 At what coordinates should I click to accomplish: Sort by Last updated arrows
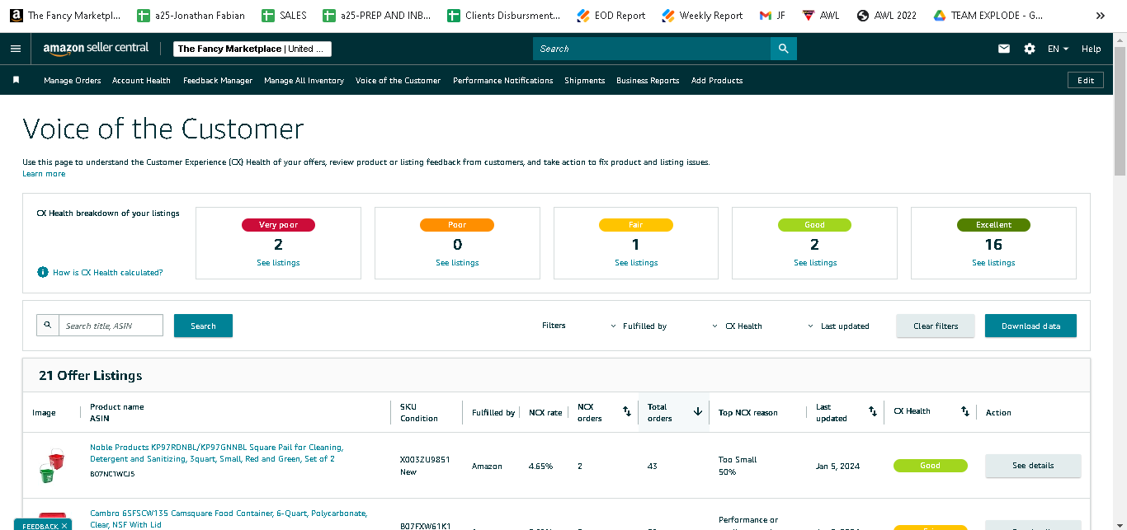pyautogui.click(x=873, y=411)
